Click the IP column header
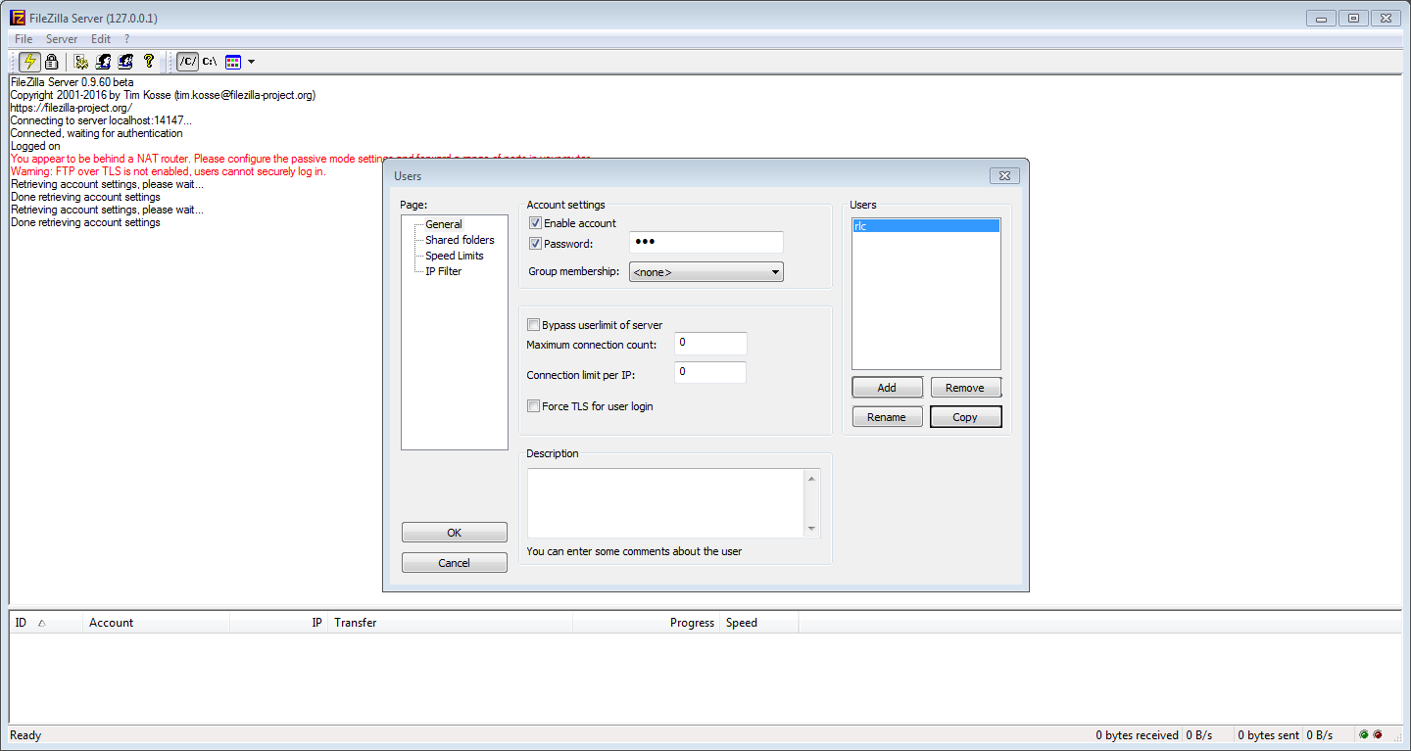Screen dimensions: 1411x751 pos(278,623)
